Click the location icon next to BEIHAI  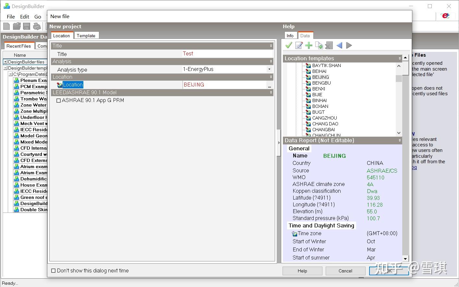pyautogui.click(x=308, y=71)
